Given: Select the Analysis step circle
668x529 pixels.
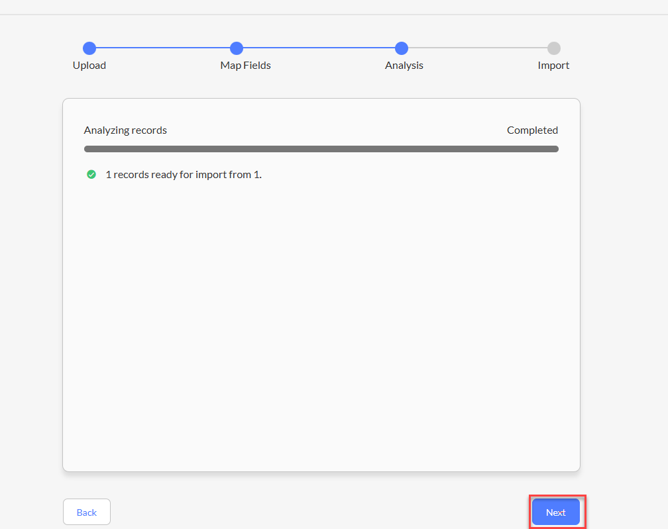Looking at the screenshot, I should (x=402, y=48).
